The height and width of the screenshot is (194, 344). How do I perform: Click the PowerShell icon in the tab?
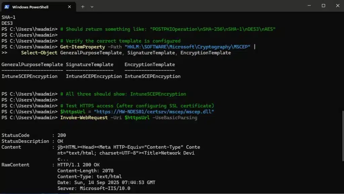point(7,6)
